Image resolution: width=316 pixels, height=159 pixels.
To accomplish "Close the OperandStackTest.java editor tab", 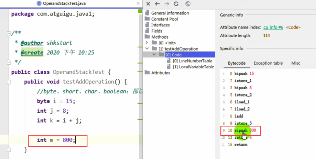I will 138,4.
